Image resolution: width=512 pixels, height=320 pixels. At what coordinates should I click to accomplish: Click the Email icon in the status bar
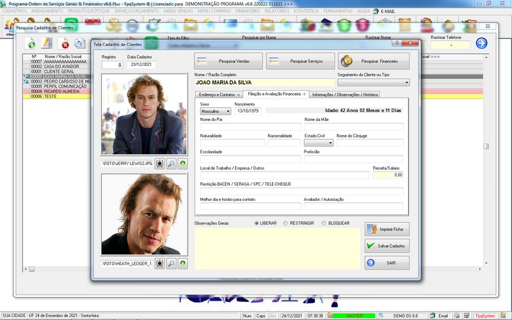[433, 316]
